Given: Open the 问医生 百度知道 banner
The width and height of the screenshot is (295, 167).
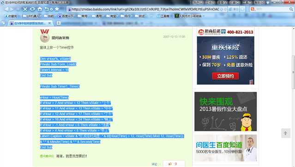Looking at the screenshot, I should (x=225, y=148).
